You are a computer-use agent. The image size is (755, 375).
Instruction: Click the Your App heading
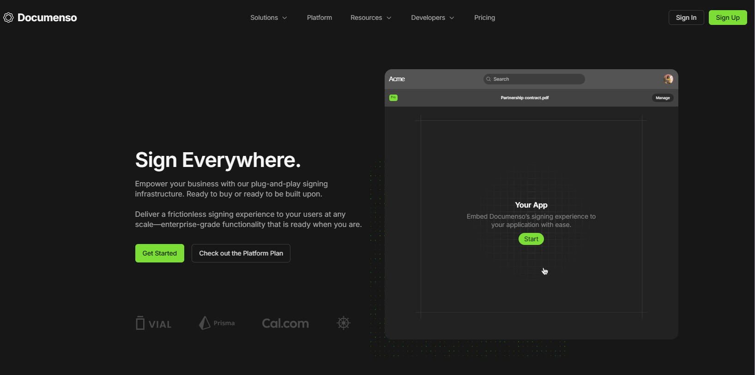[x=531, y=205]
